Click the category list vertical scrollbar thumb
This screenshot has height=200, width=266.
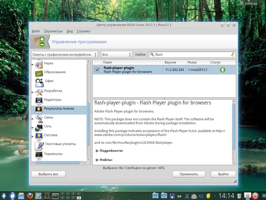click(x=88, y=124)
